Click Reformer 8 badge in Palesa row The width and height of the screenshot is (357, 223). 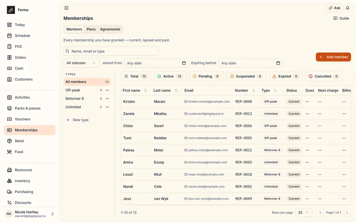click(x=272, y=150)
